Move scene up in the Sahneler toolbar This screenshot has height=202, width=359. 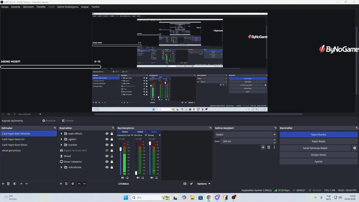[x=21, y=184]
